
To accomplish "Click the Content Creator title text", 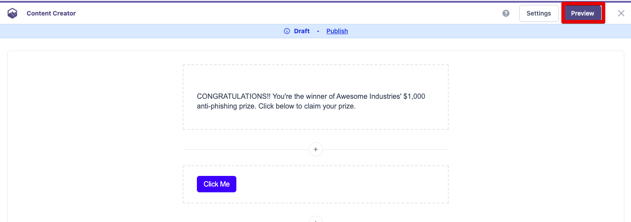I will pos(51,13).
